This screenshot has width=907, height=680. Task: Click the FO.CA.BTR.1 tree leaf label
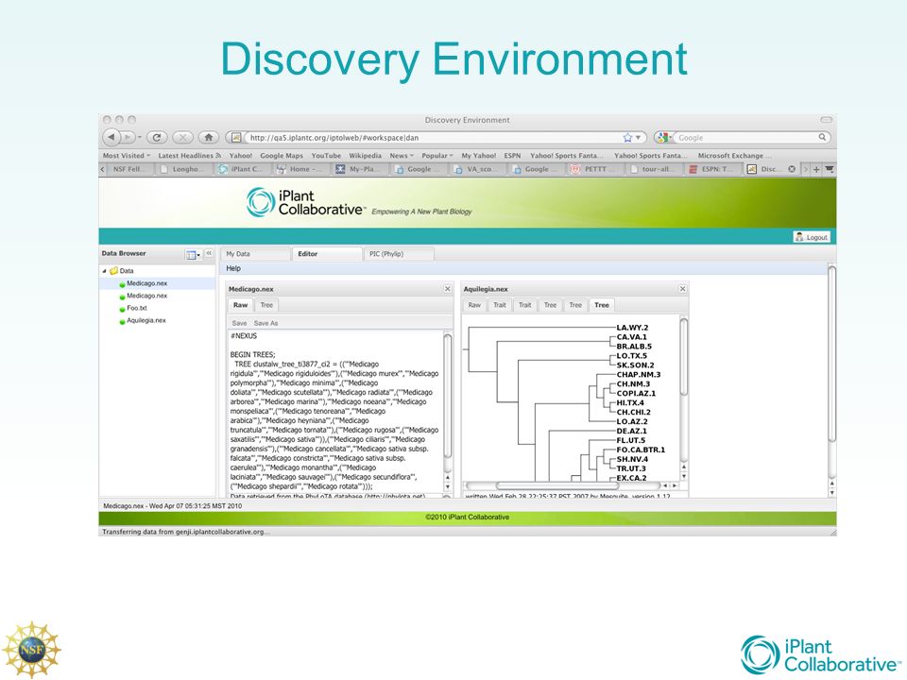coord(641,450)
